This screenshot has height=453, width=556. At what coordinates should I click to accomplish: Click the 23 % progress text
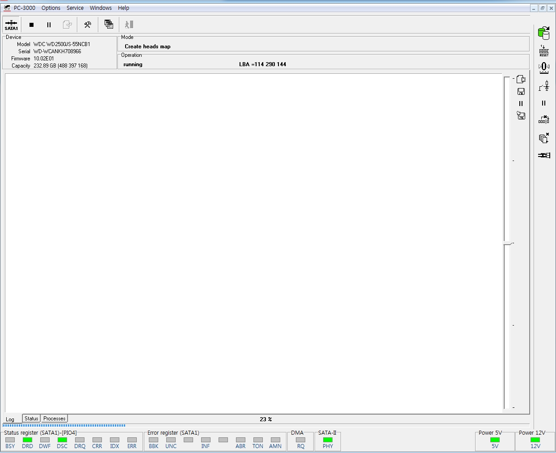pyautogui.click(x=265, y=419)
